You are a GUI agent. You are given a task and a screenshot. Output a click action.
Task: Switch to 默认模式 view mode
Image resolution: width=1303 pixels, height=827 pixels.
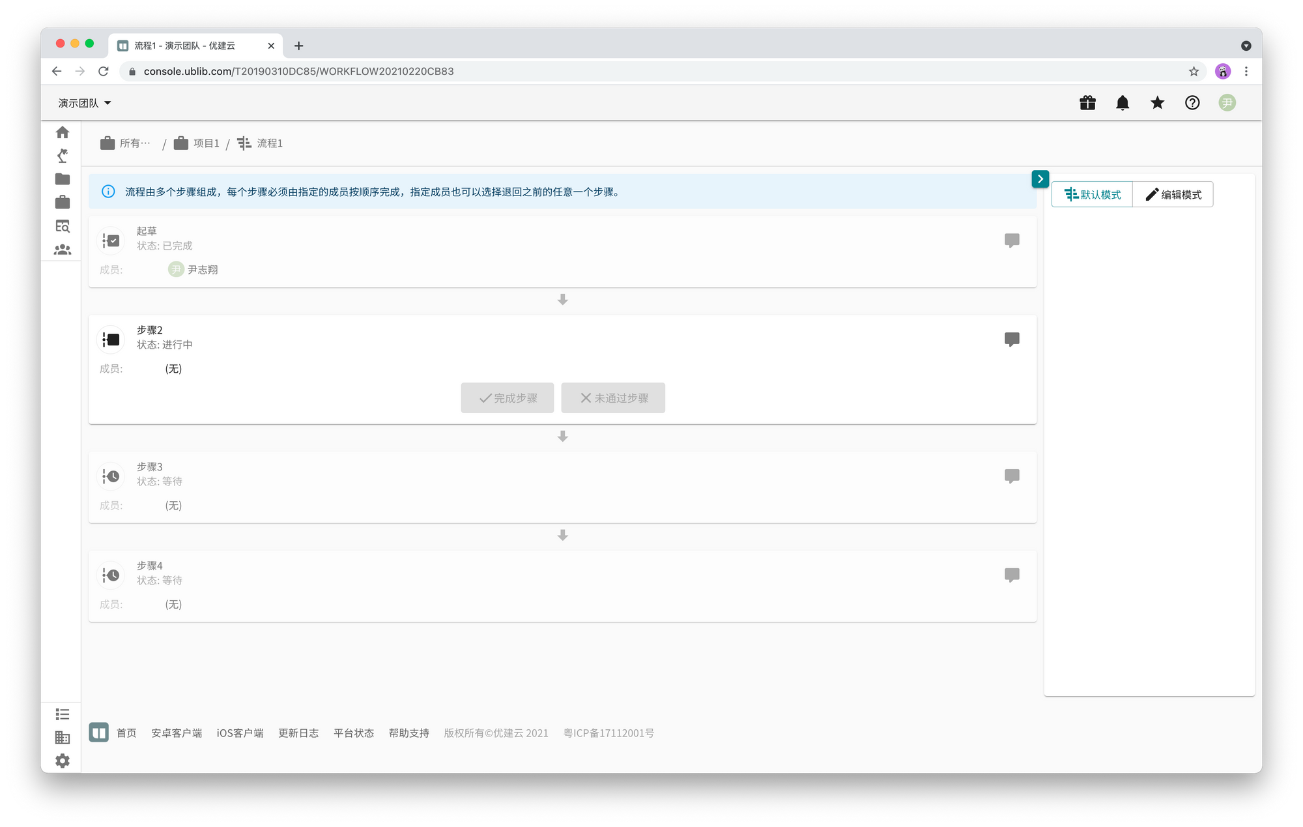click(x=1093, y=194)
